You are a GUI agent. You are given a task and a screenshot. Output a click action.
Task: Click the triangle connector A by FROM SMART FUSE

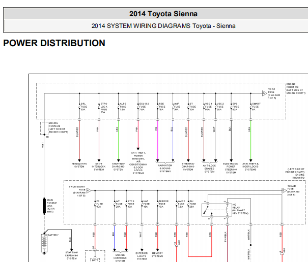coord(89,190)
